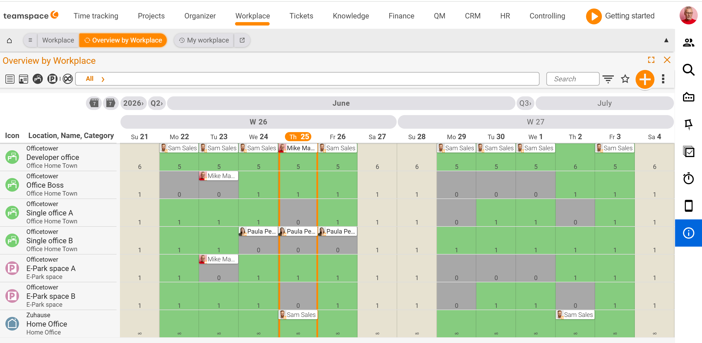Image resolution: width=702 pixels, height=343 pixels.
Task: Select the highlighted Th 25 day header
Action: tap(298, 137)
